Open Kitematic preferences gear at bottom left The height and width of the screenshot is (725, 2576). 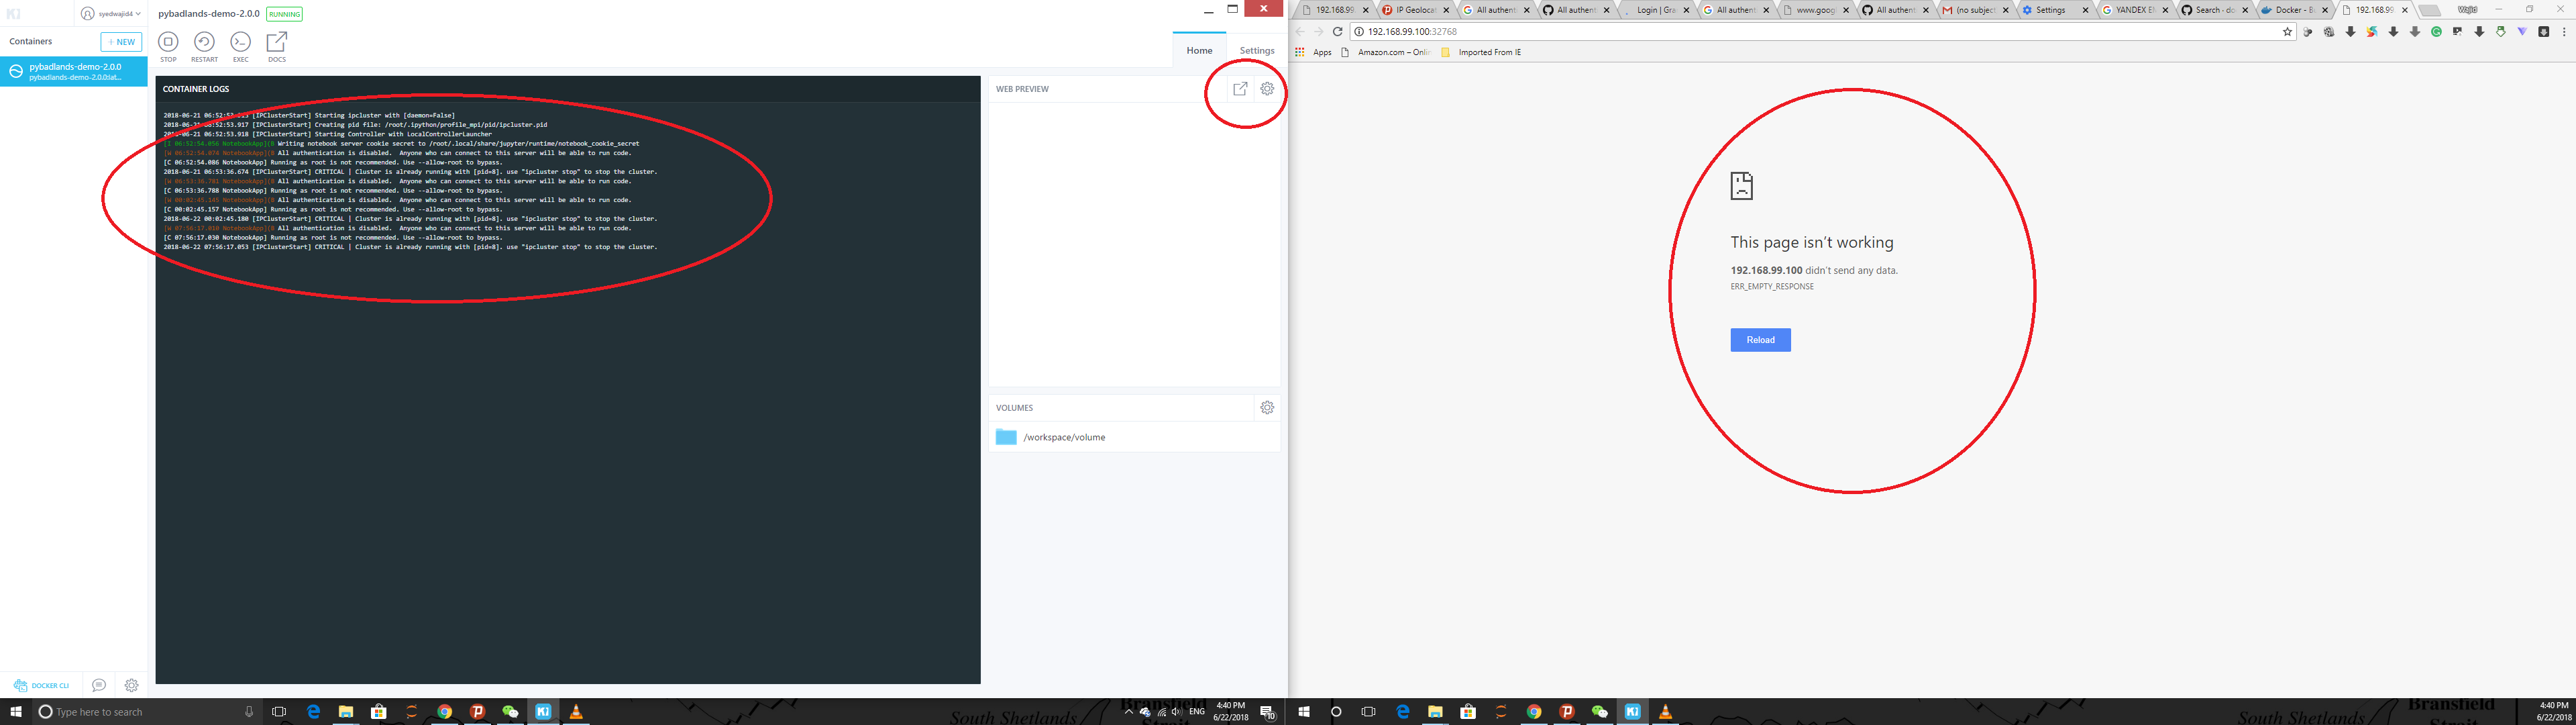[x=132, y=686]
